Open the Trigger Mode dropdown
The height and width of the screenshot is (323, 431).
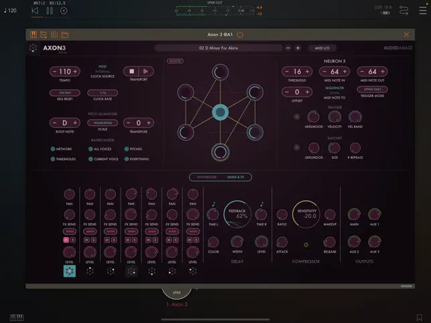[x=373, y=89]
